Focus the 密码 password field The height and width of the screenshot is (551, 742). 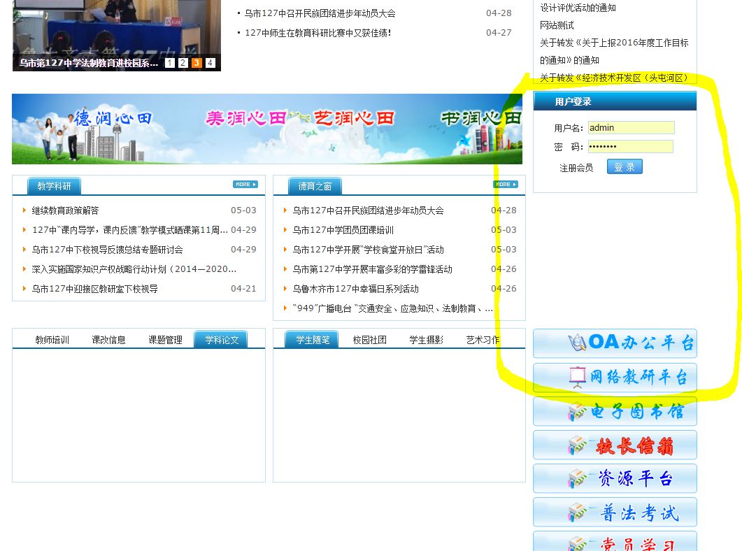click(629, 146)
